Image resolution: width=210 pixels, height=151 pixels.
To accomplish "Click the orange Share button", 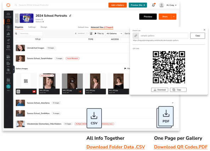I will click(x=165, y=17).
